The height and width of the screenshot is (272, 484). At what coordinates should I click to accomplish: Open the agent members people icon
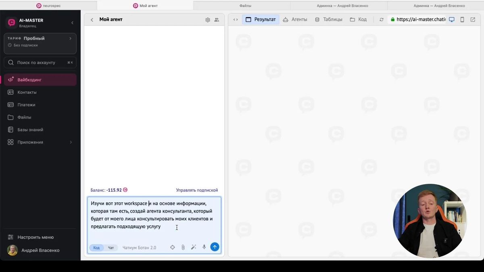217,20
